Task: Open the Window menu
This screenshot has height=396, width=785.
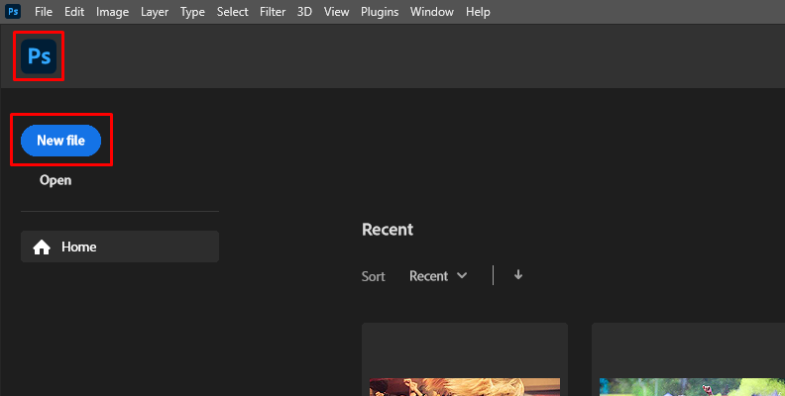Action: point(431,12)
